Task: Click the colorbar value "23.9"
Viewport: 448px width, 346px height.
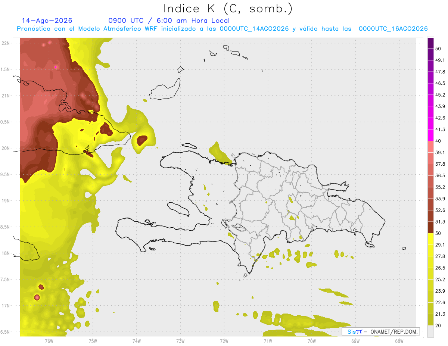Action: (x=440, y=291)
